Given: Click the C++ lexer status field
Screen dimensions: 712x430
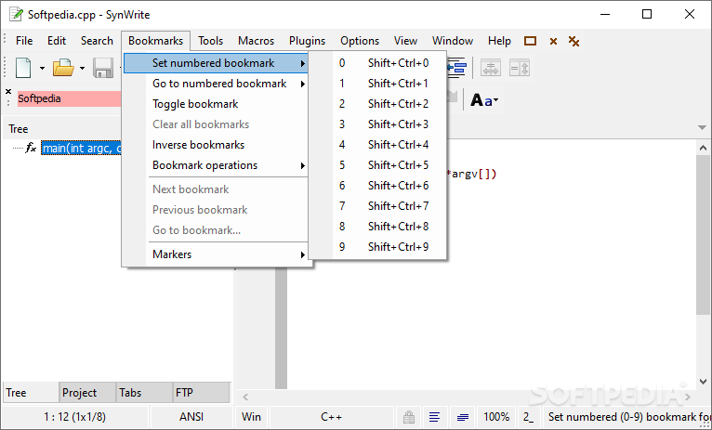Looking at the screenshot, I should 331,416.
